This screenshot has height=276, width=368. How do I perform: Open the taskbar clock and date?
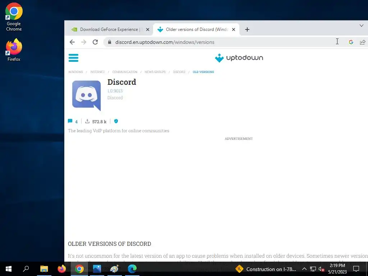coord(337,269)
